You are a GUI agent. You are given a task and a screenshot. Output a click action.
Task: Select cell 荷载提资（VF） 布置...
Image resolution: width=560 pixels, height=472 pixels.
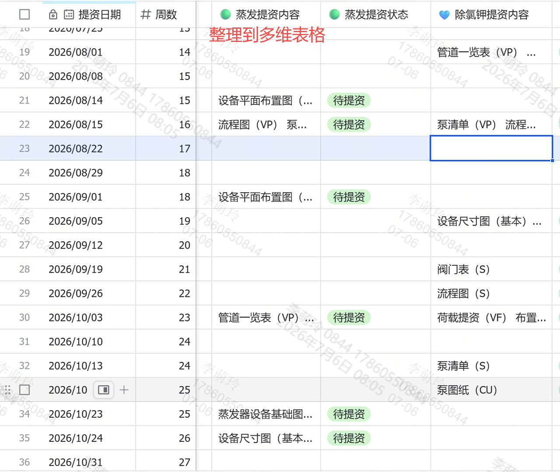(491, 317)
